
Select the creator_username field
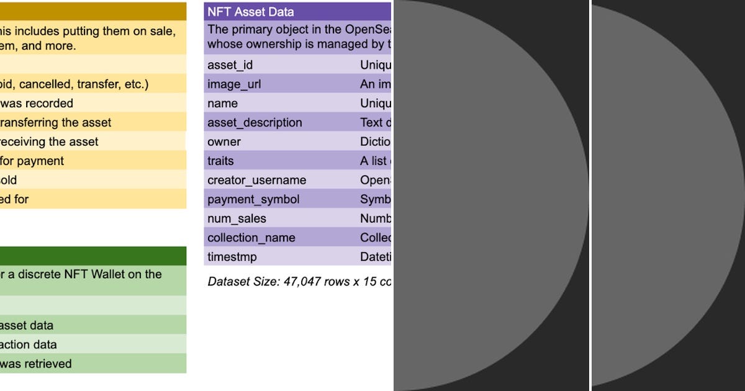coord(256,180)
